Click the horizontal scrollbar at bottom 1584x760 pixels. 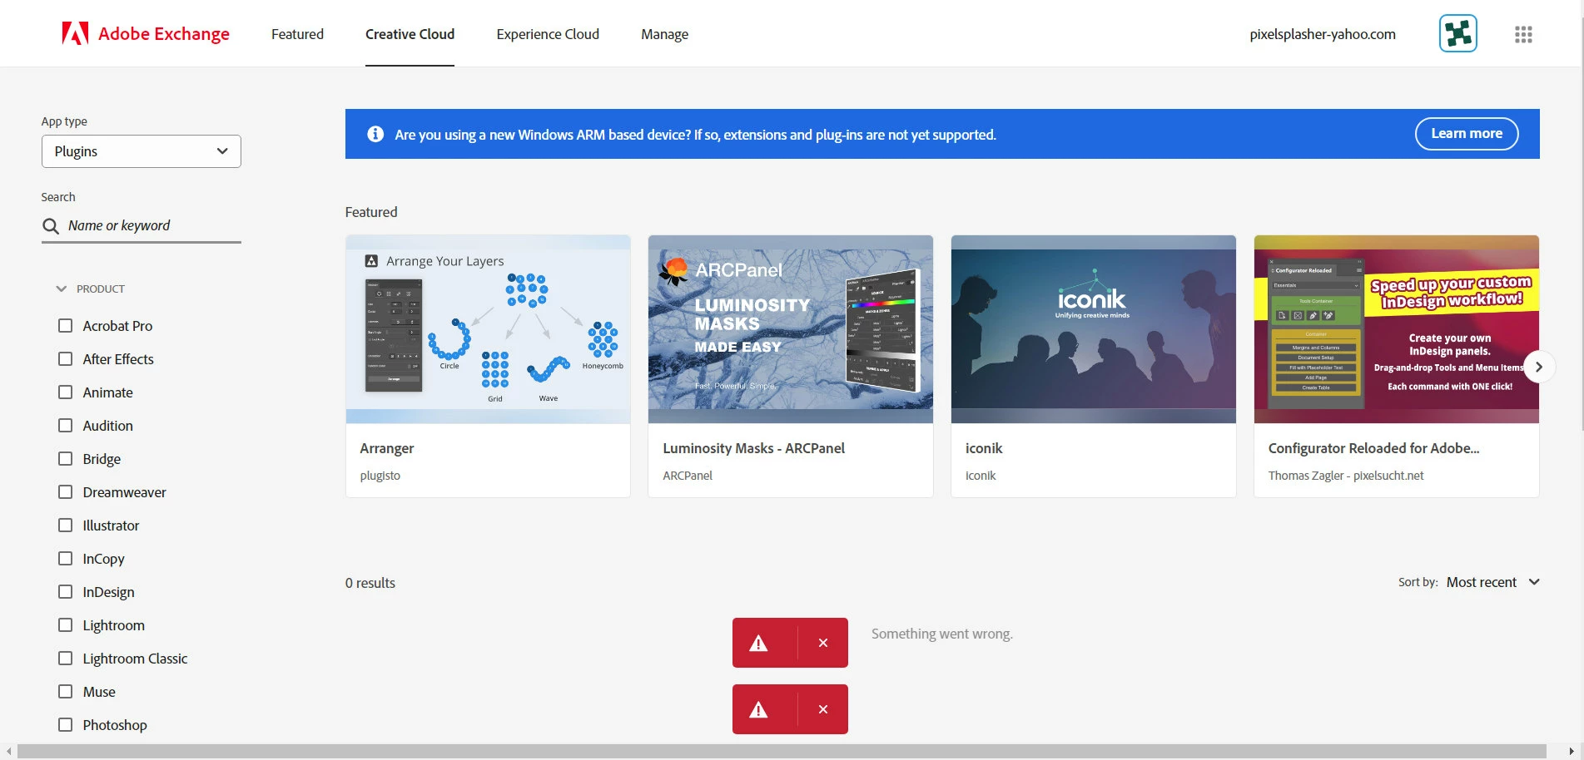tap(782, 752)
